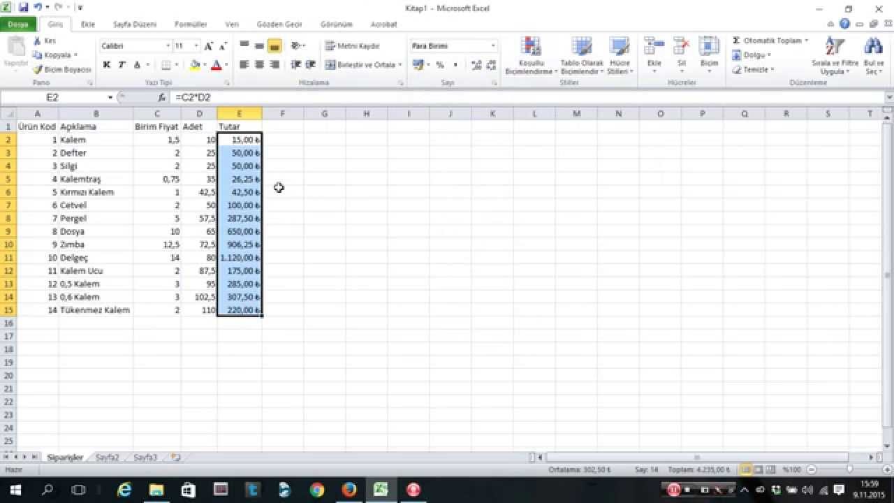
Task: Switch to the Ekle ribbon tab
Action: [x=88, y=24]
